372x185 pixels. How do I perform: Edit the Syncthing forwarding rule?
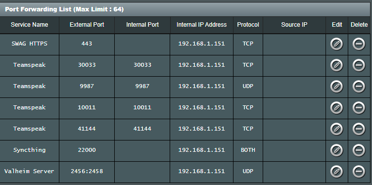click(336, 150)
